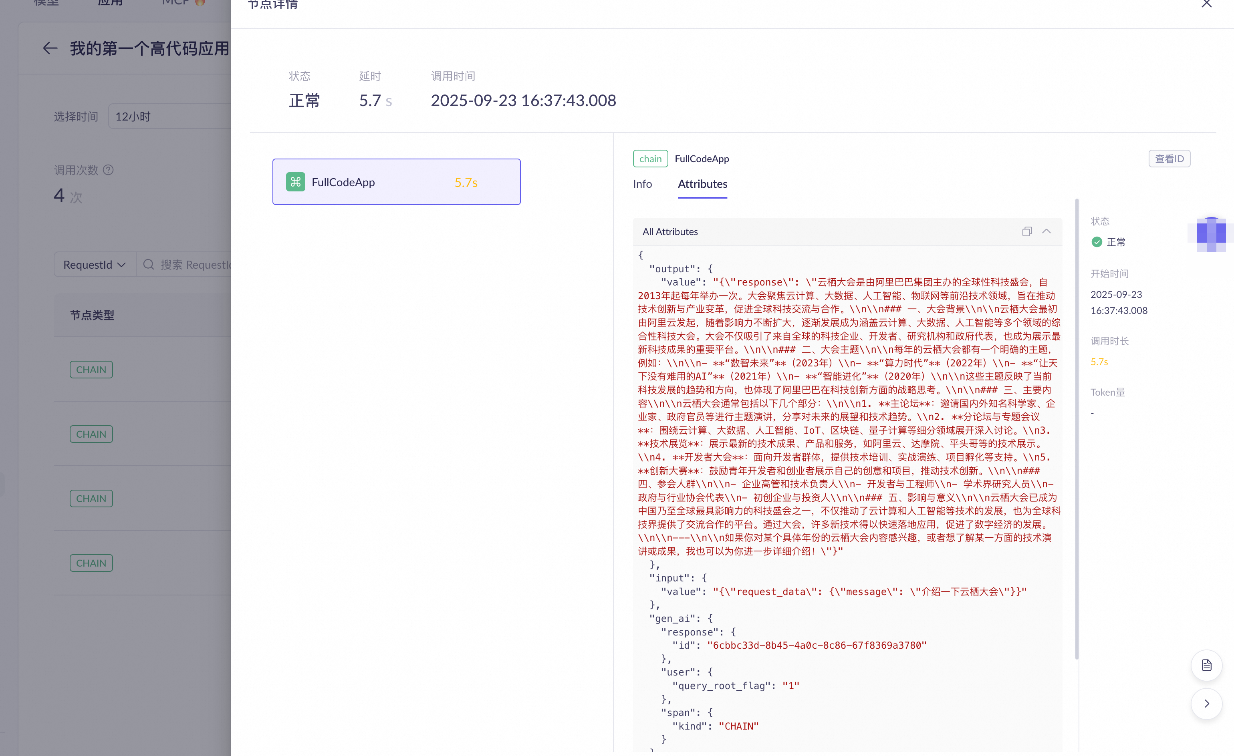The width and height of the screenshot is (1234, 756).
Task: Click the document icon floating button
Action: pos(1206,665)
